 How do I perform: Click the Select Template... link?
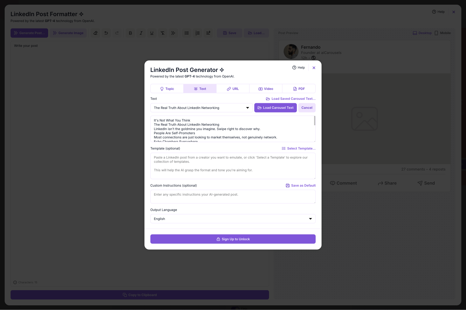coord(299,148)
